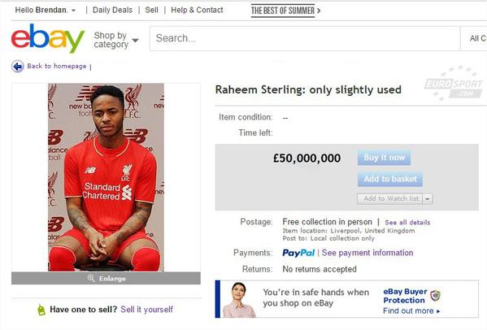Open the Shop by category dropdown
487x330 pixels.
[x=116, y=40]
